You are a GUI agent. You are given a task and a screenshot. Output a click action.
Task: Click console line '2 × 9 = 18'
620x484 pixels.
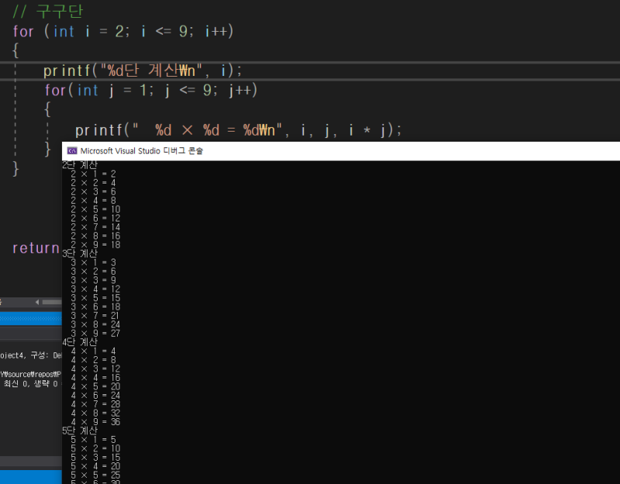point(95,245)
